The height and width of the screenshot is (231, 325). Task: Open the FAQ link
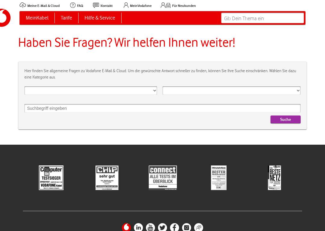tap(80, 6)
